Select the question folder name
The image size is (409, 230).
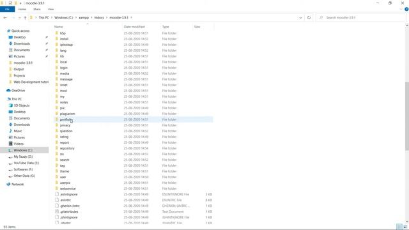pyautogui.click(x=66, y=131)
